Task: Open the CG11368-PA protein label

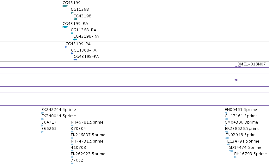Action: (x=84, y=50)
